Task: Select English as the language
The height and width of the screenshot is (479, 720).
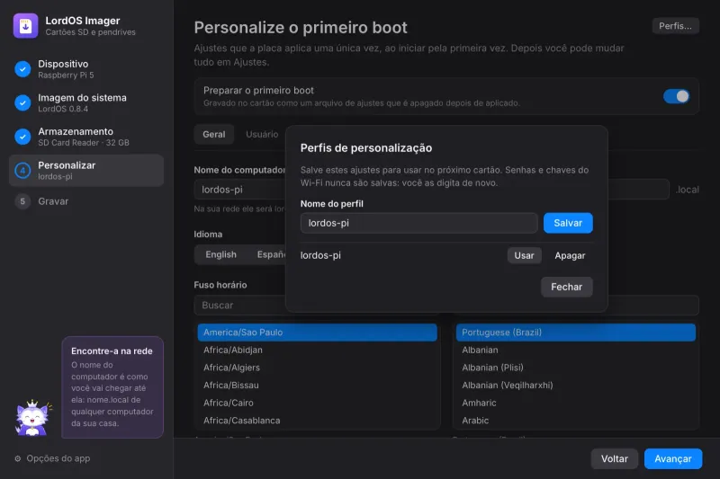Action: 220,255
